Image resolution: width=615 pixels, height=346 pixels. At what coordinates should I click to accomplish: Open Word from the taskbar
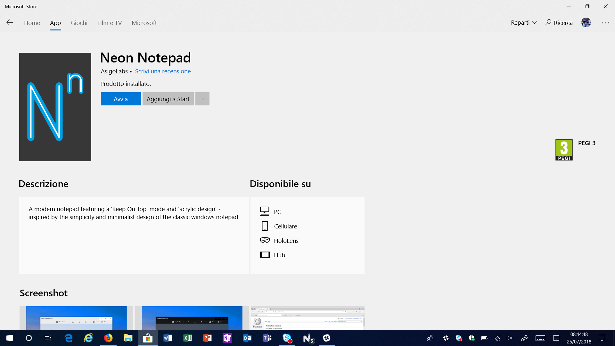168,338
